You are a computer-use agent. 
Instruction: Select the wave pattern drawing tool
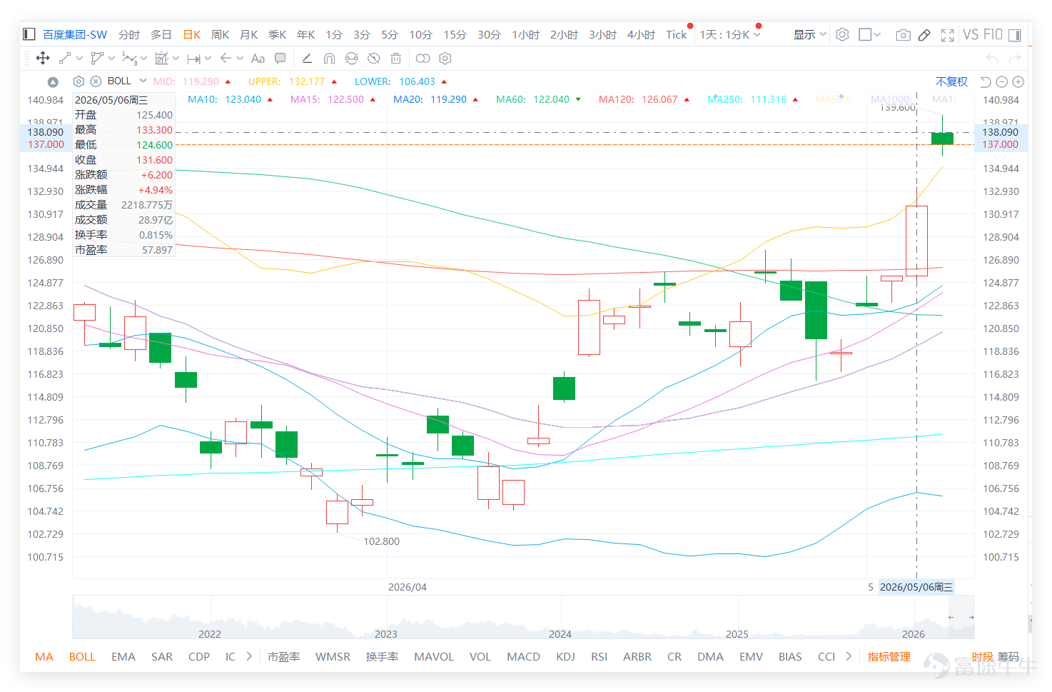[x=129, y=59]
